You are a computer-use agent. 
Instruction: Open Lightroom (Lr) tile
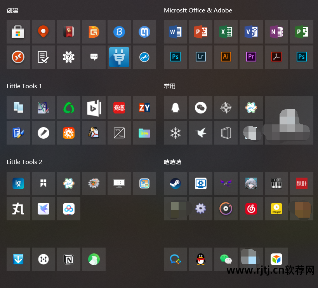tap(201, 57)
